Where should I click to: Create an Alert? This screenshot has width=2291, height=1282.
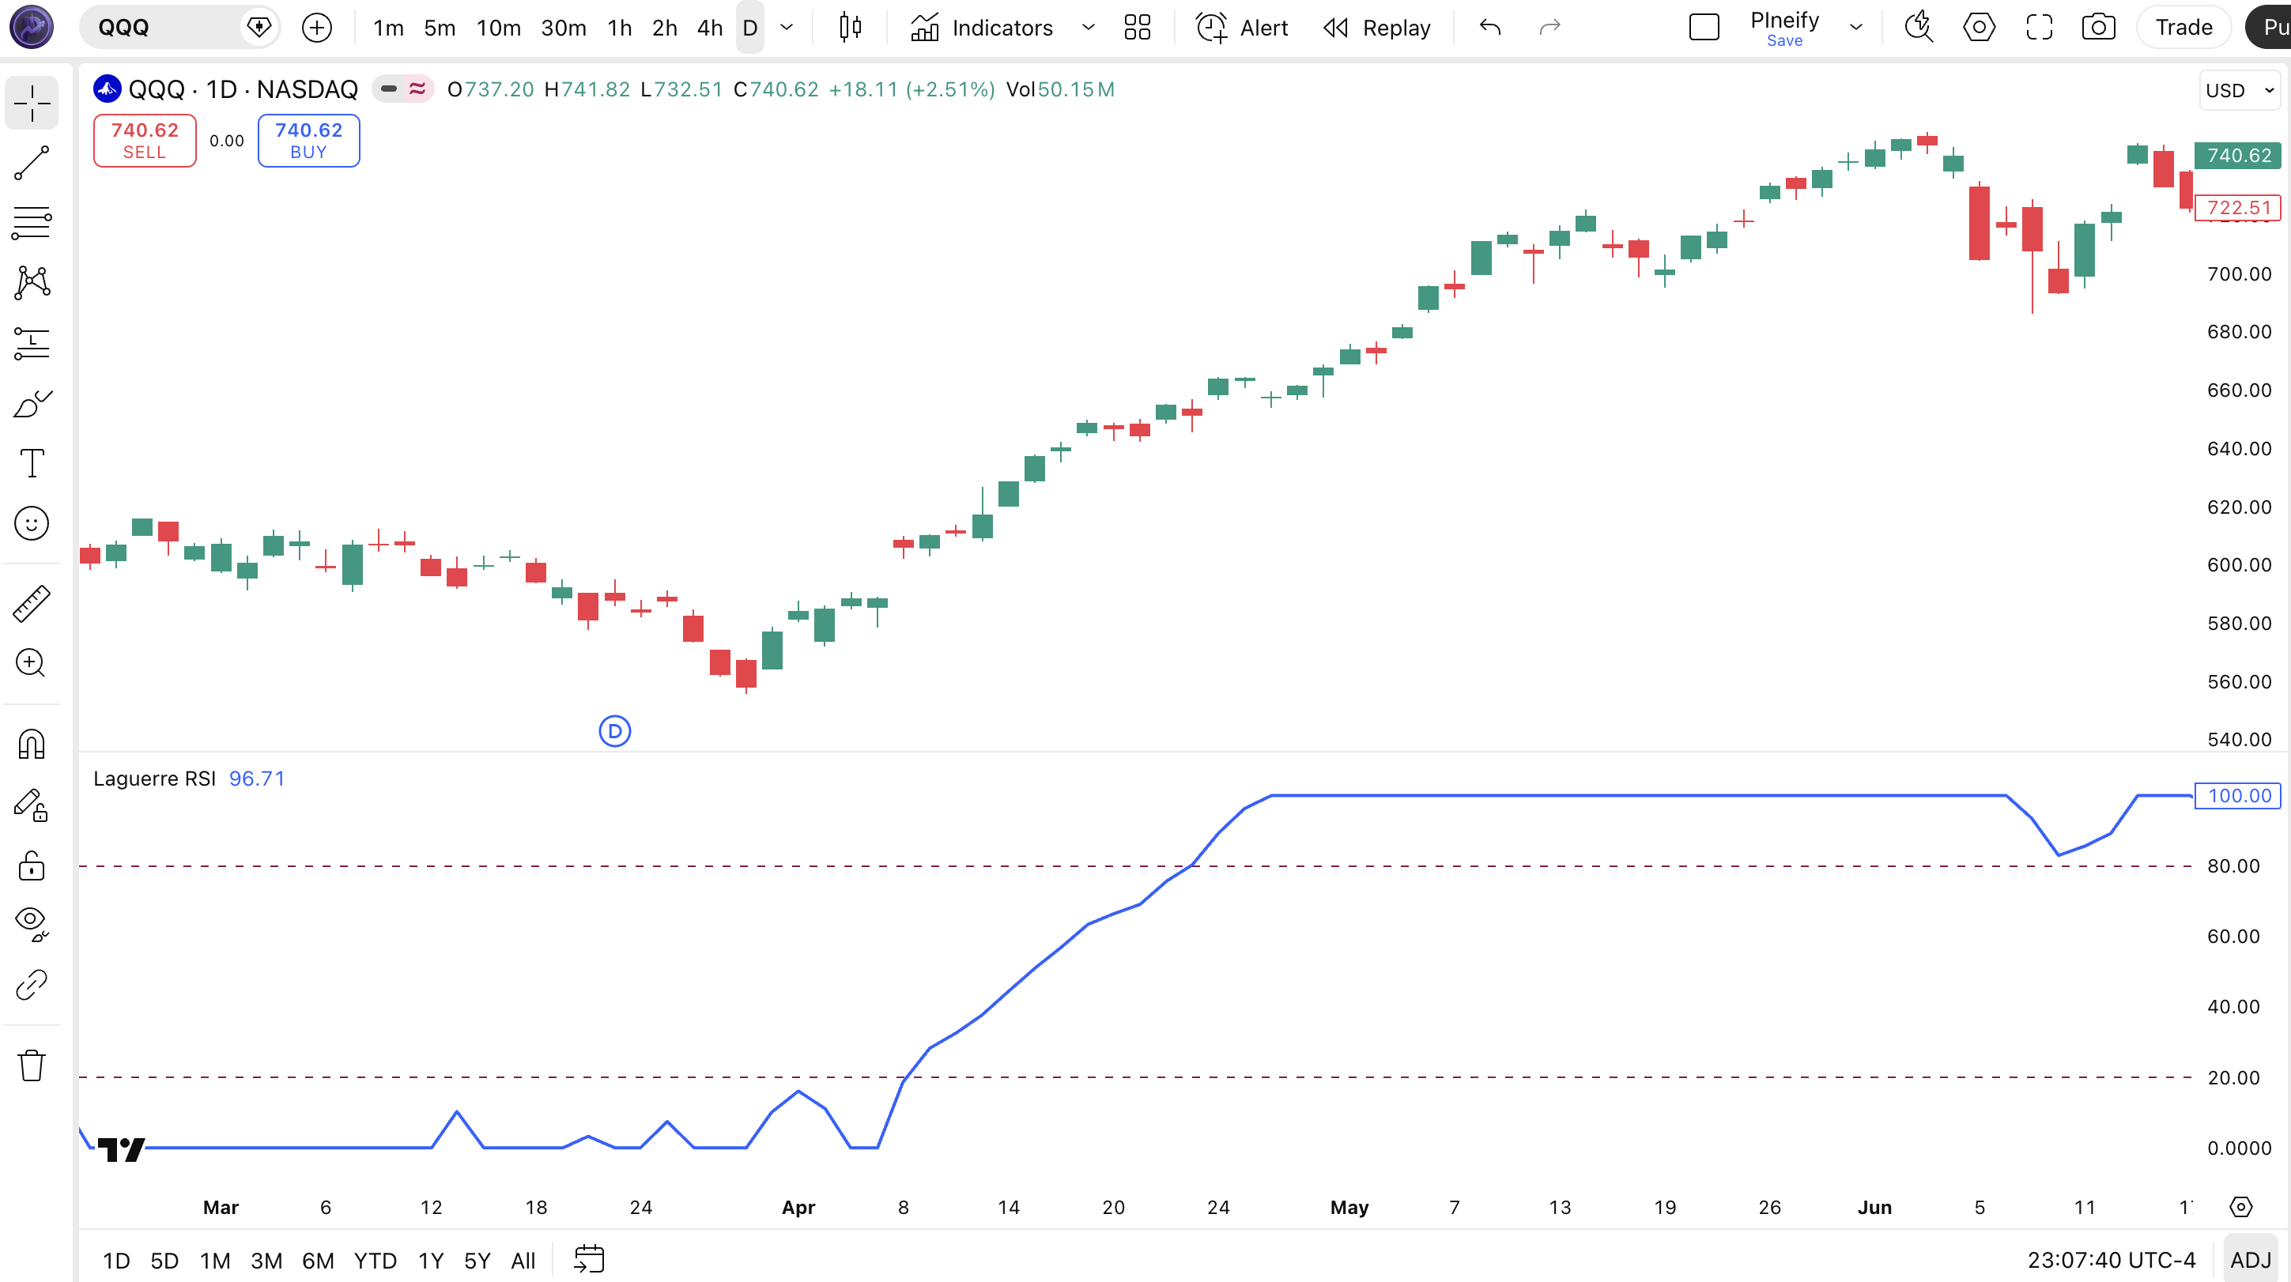(x=1241, y=28)
